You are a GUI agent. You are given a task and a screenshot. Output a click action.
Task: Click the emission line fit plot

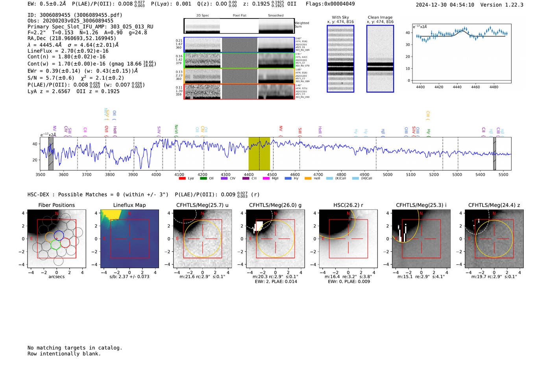462,53
